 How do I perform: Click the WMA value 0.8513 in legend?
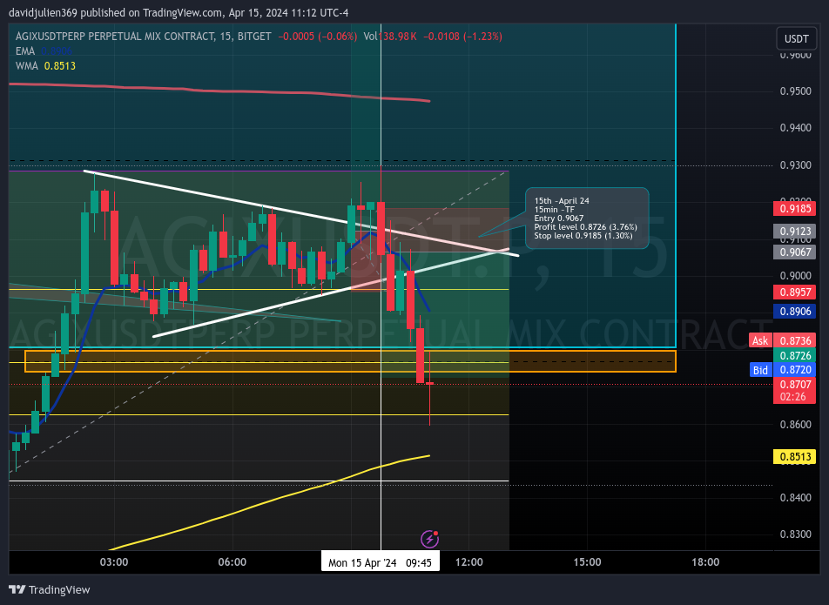60,66
